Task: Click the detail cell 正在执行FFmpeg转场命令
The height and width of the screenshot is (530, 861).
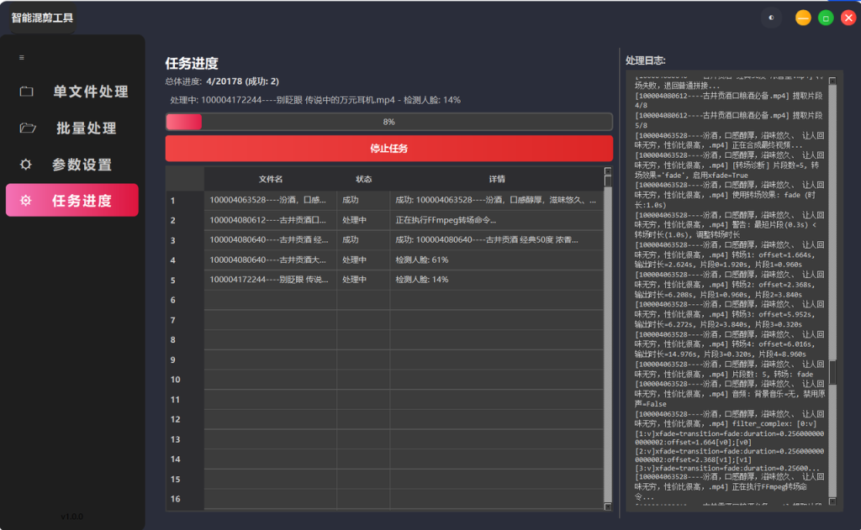Action: coord(497,220)
